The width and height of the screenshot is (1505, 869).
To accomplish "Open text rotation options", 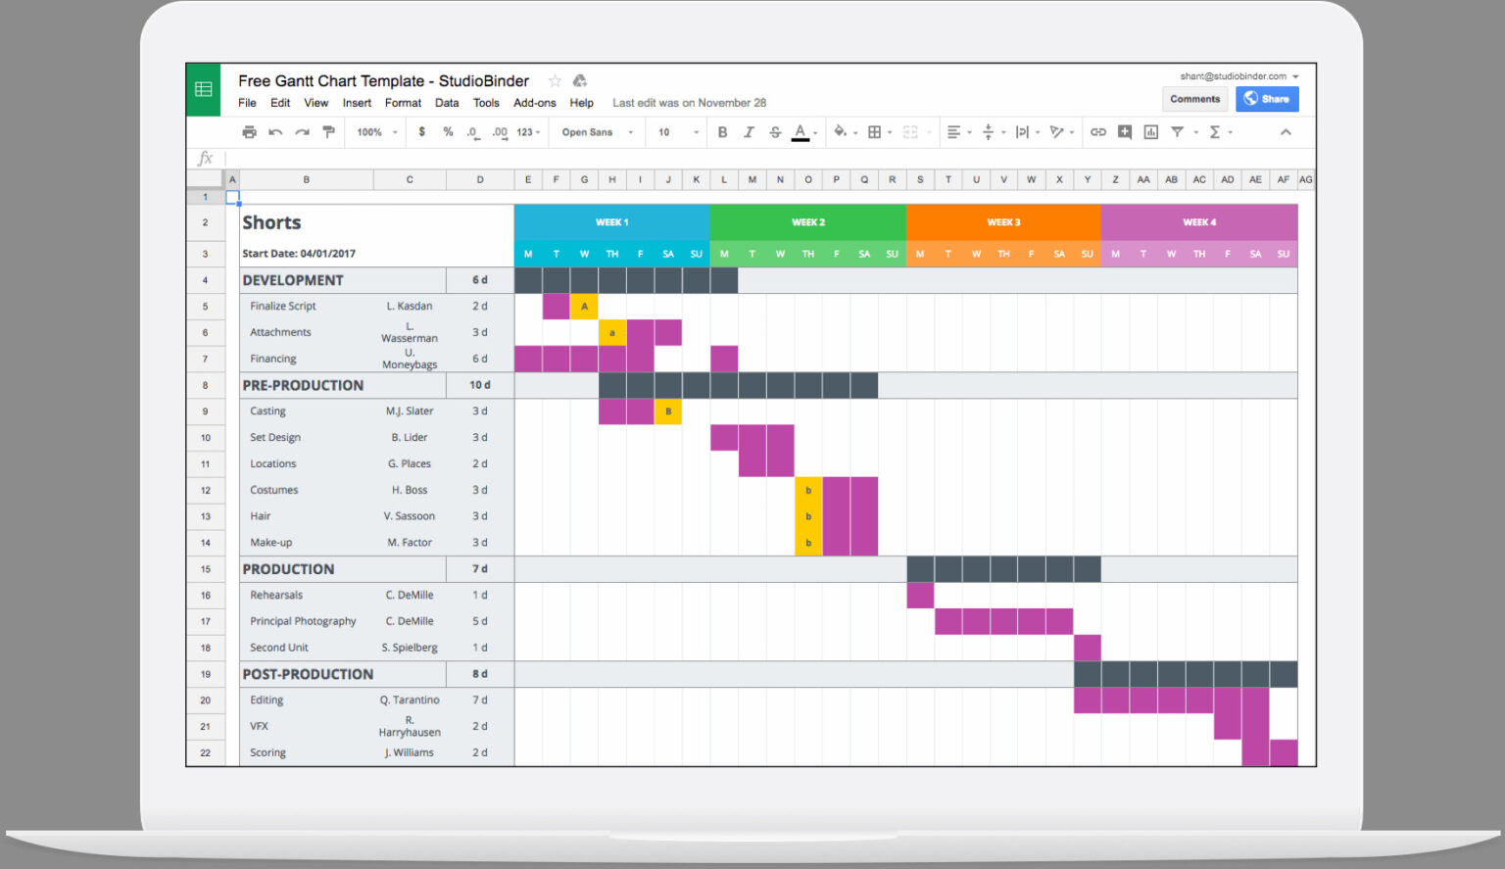I will (x=1056, y=132).
